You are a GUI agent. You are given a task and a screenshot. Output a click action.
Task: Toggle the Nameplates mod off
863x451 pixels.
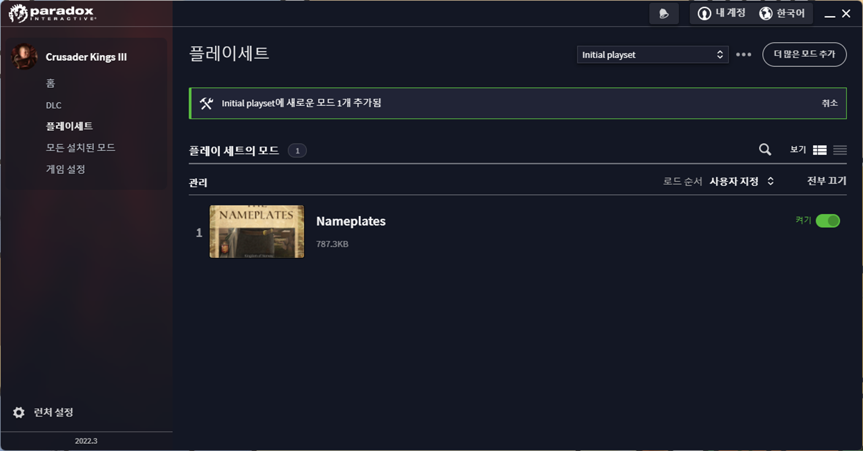(828, 221)
